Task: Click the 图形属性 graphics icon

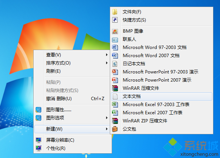Action: coord(38,110)
